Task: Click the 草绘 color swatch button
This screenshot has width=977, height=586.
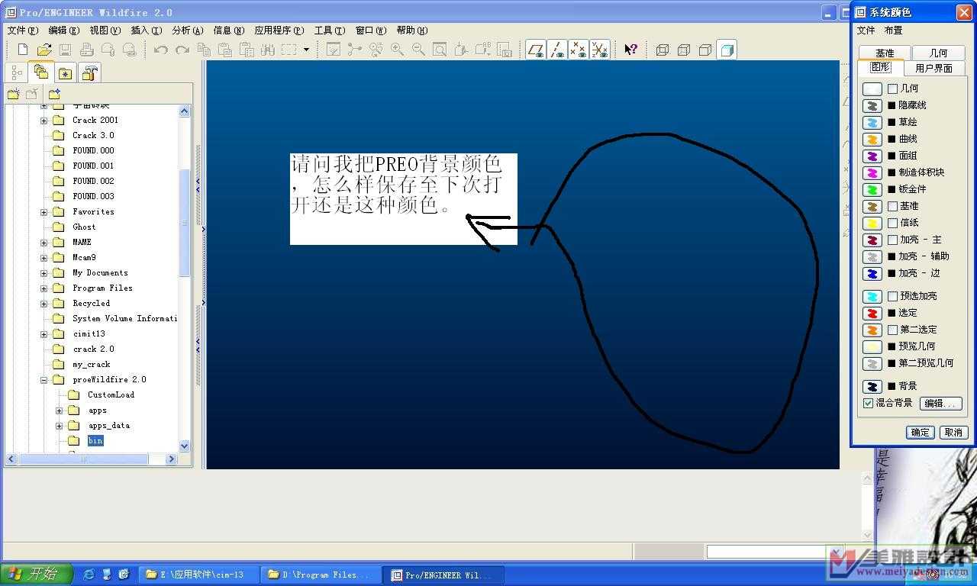Action: pyautogui.click(x=872, y=122)
